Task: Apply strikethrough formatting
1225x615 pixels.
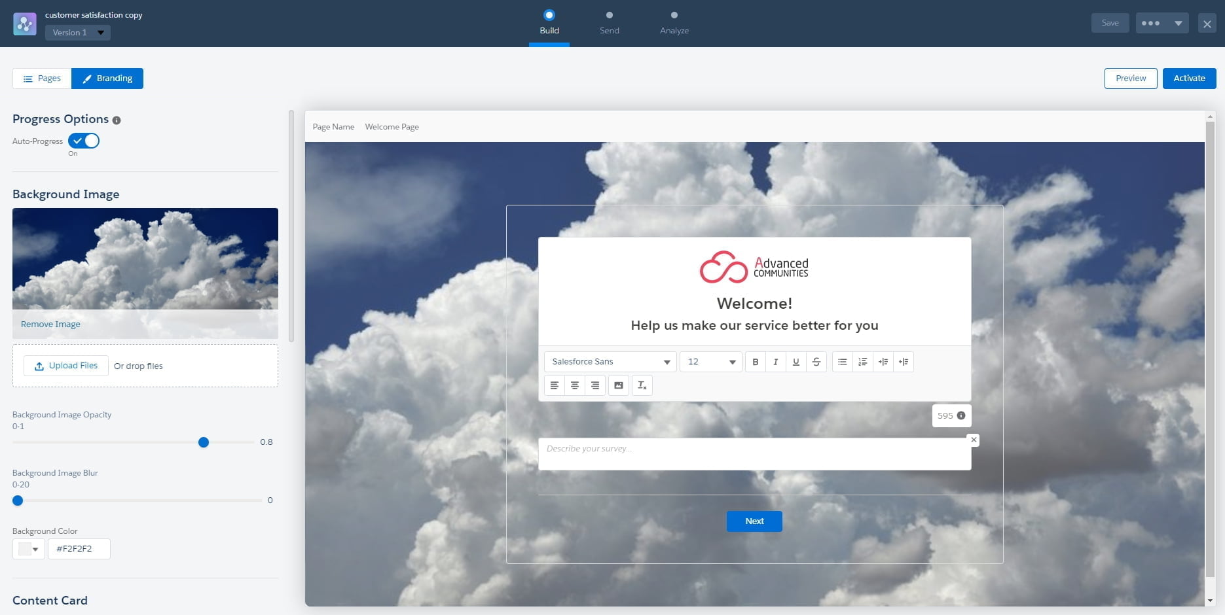Action: click(816, 362)
